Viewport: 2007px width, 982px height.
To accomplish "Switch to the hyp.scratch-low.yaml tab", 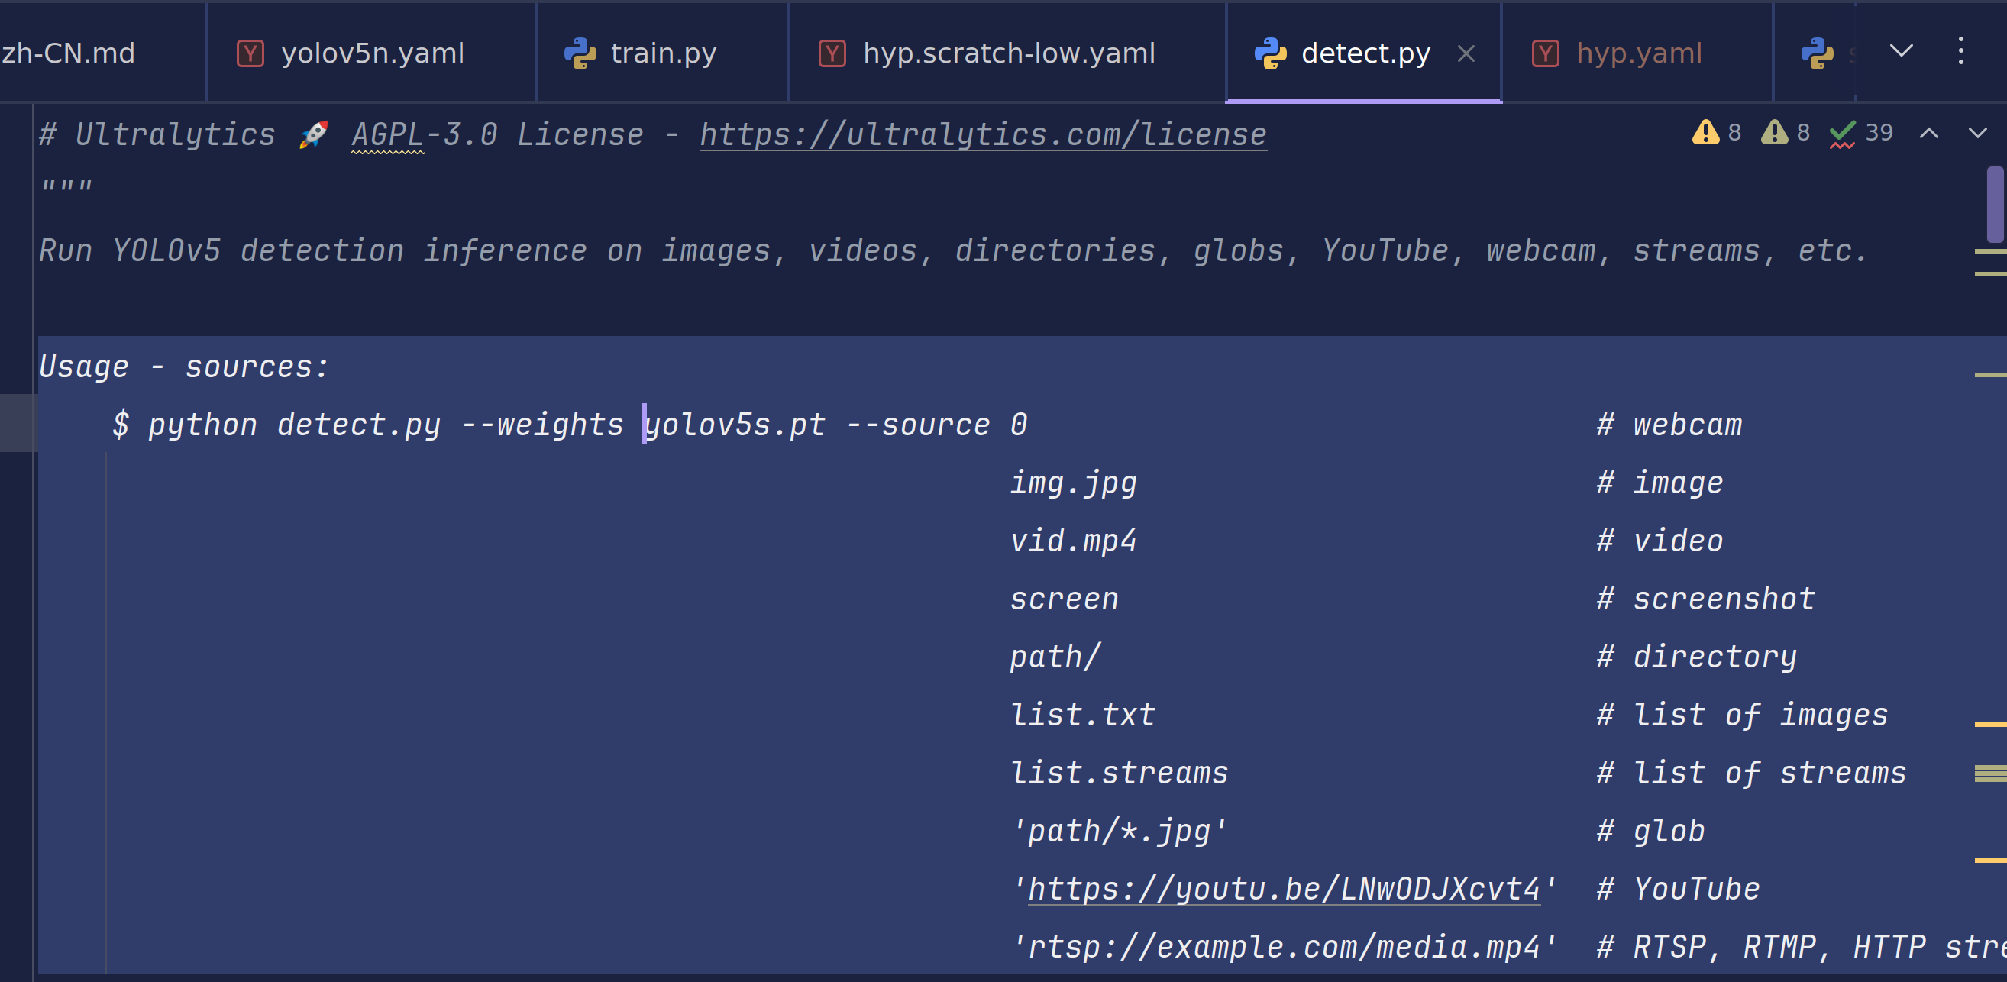I will click(x=1008, y=53).
